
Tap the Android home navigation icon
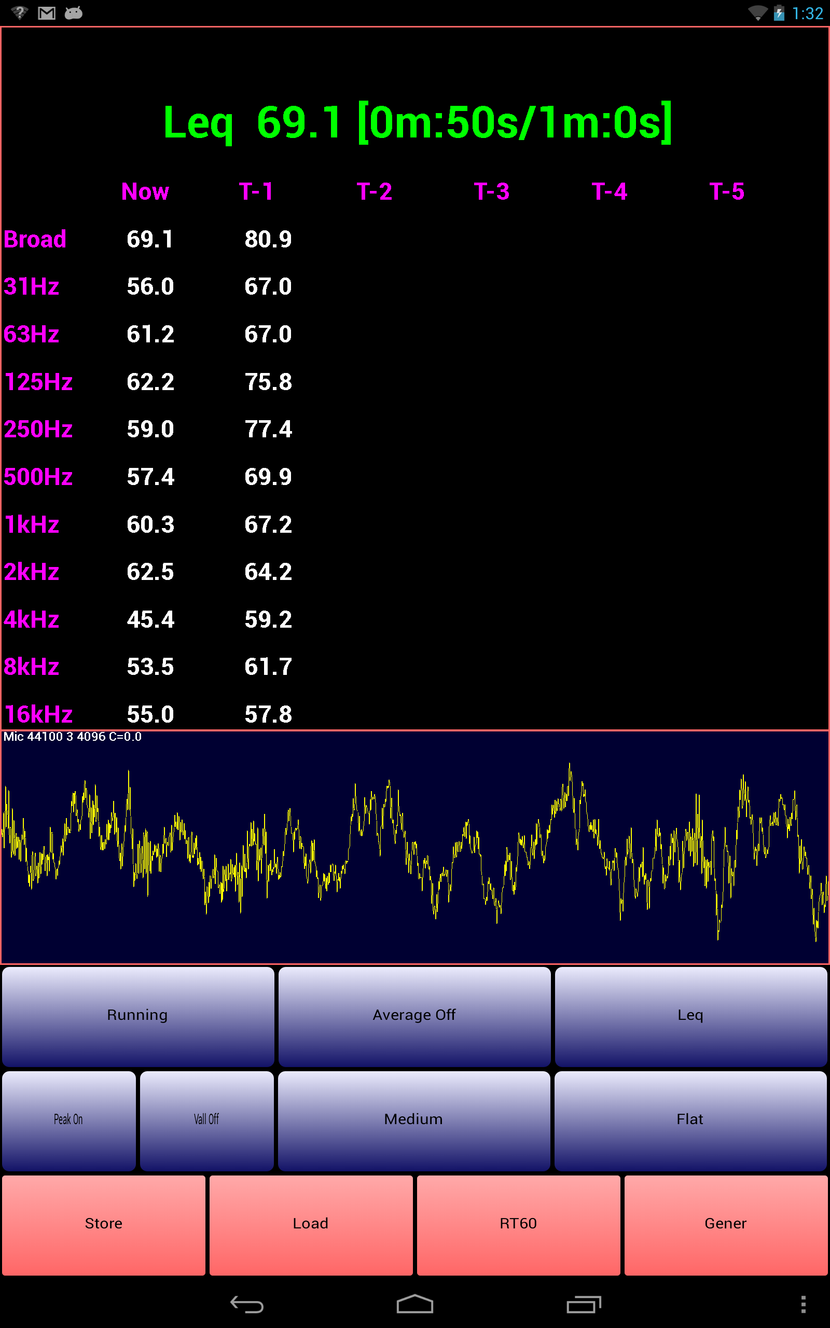(x=415, y=1305)
